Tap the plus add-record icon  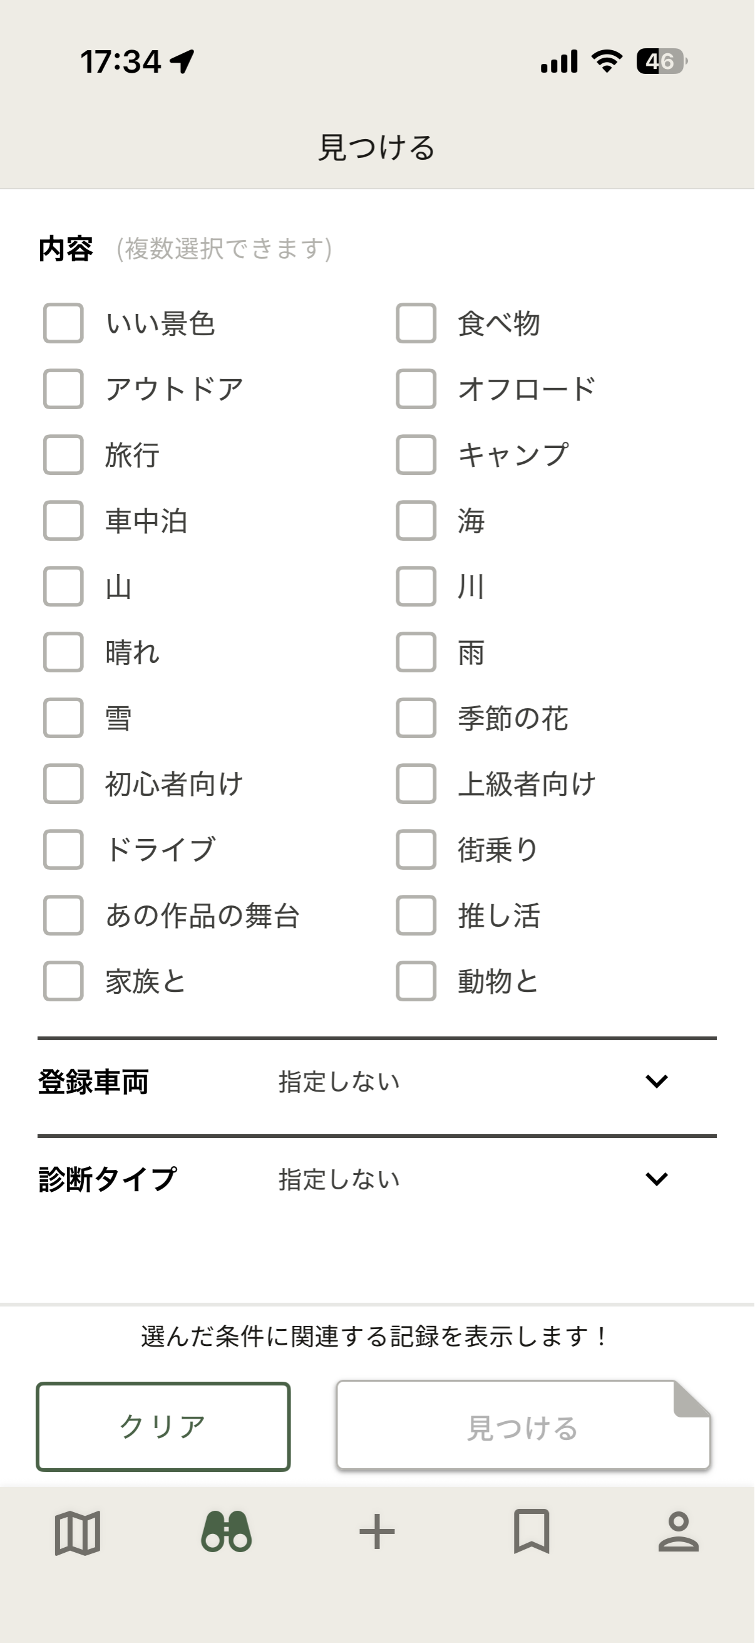[x=377, y=1531]
